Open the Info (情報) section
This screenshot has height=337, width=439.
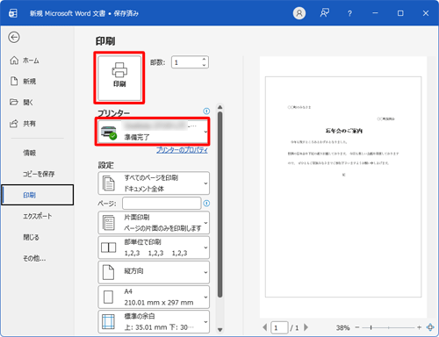(30, 153)
